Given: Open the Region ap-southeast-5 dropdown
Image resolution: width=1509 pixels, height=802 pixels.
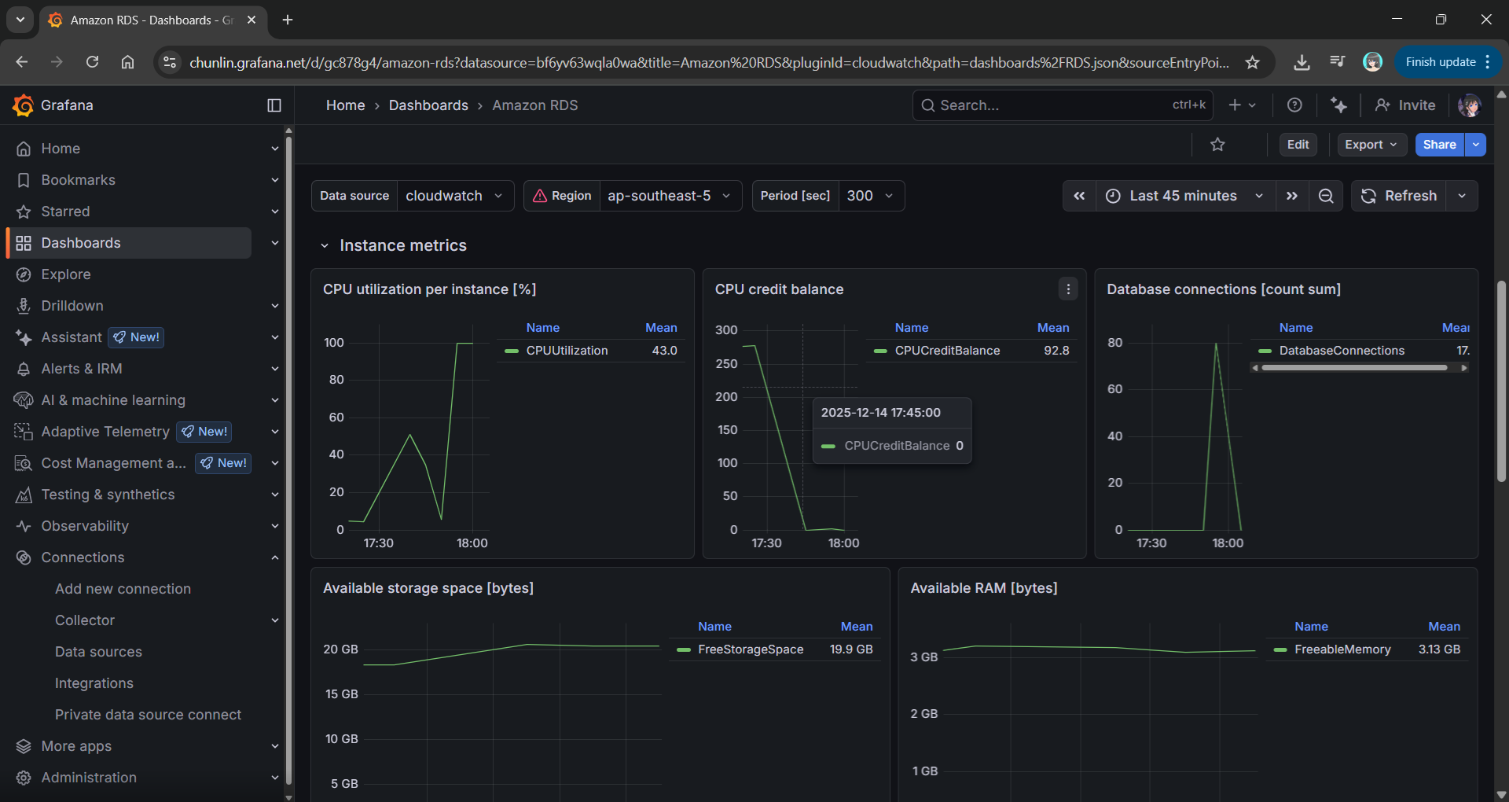Looking at the screenshot, I should tap(669, 196).
